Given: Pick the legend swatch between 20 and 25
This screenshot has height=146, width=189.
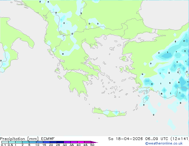Looking at the screenshot, I should 53,142.
